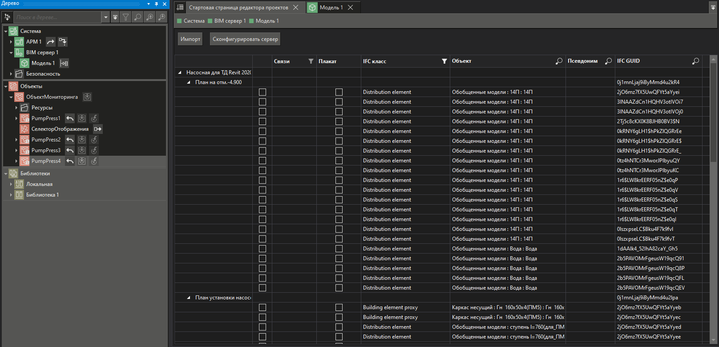
Task: Check Плакат box for GUID 2jO6mz7fX5UwQFYt5aYyei row
Action: (339, 92)
